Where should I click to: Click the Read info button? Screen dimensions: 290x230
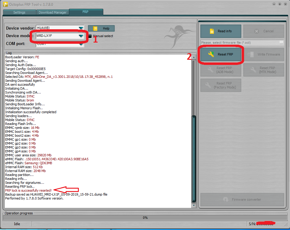(221, 31)
